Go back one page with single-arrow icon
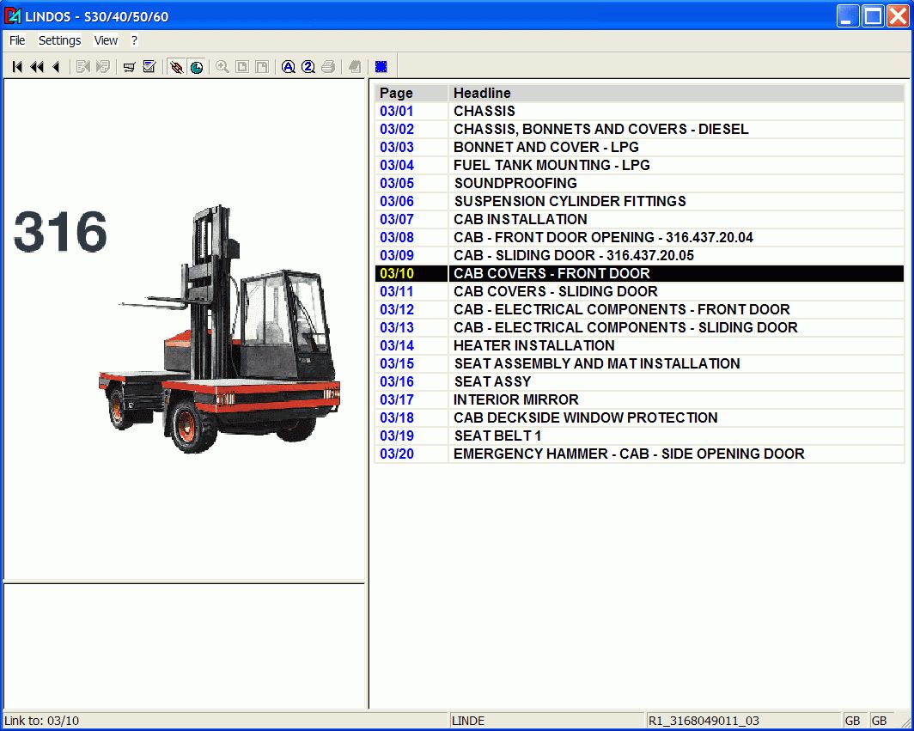Screen dimensions: 914x731 point(56,66)
